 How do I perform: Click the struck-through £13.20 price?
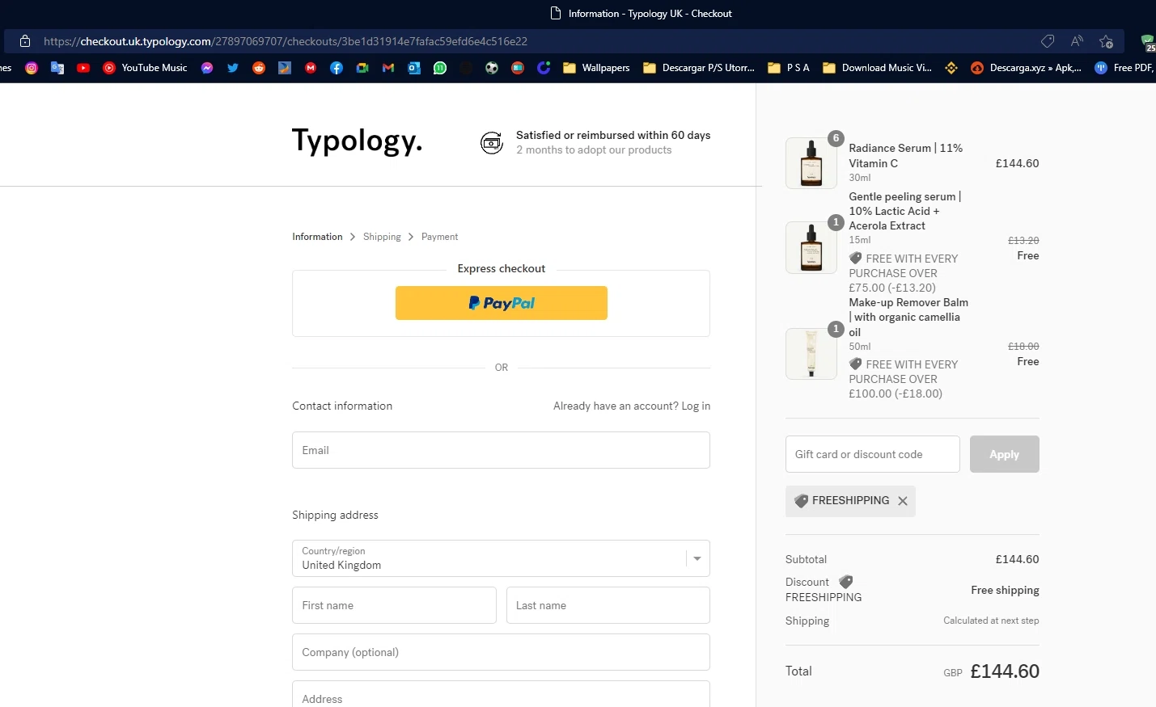pyautogui.click(x=1023, y=241)
